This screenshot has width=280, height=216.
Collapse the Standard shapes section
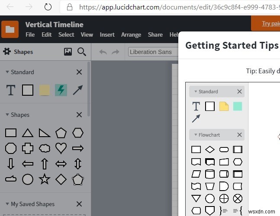pyautogui.click(x=7, y=72)
